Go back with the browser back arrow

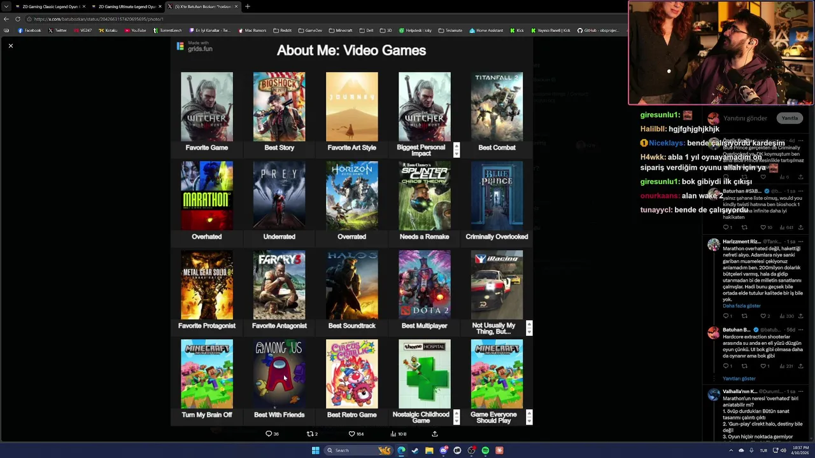click(x=6, y=19)
